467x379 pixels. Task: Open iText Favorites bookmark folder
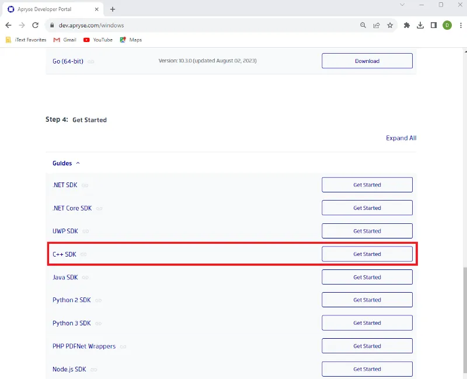coord(26,40)
